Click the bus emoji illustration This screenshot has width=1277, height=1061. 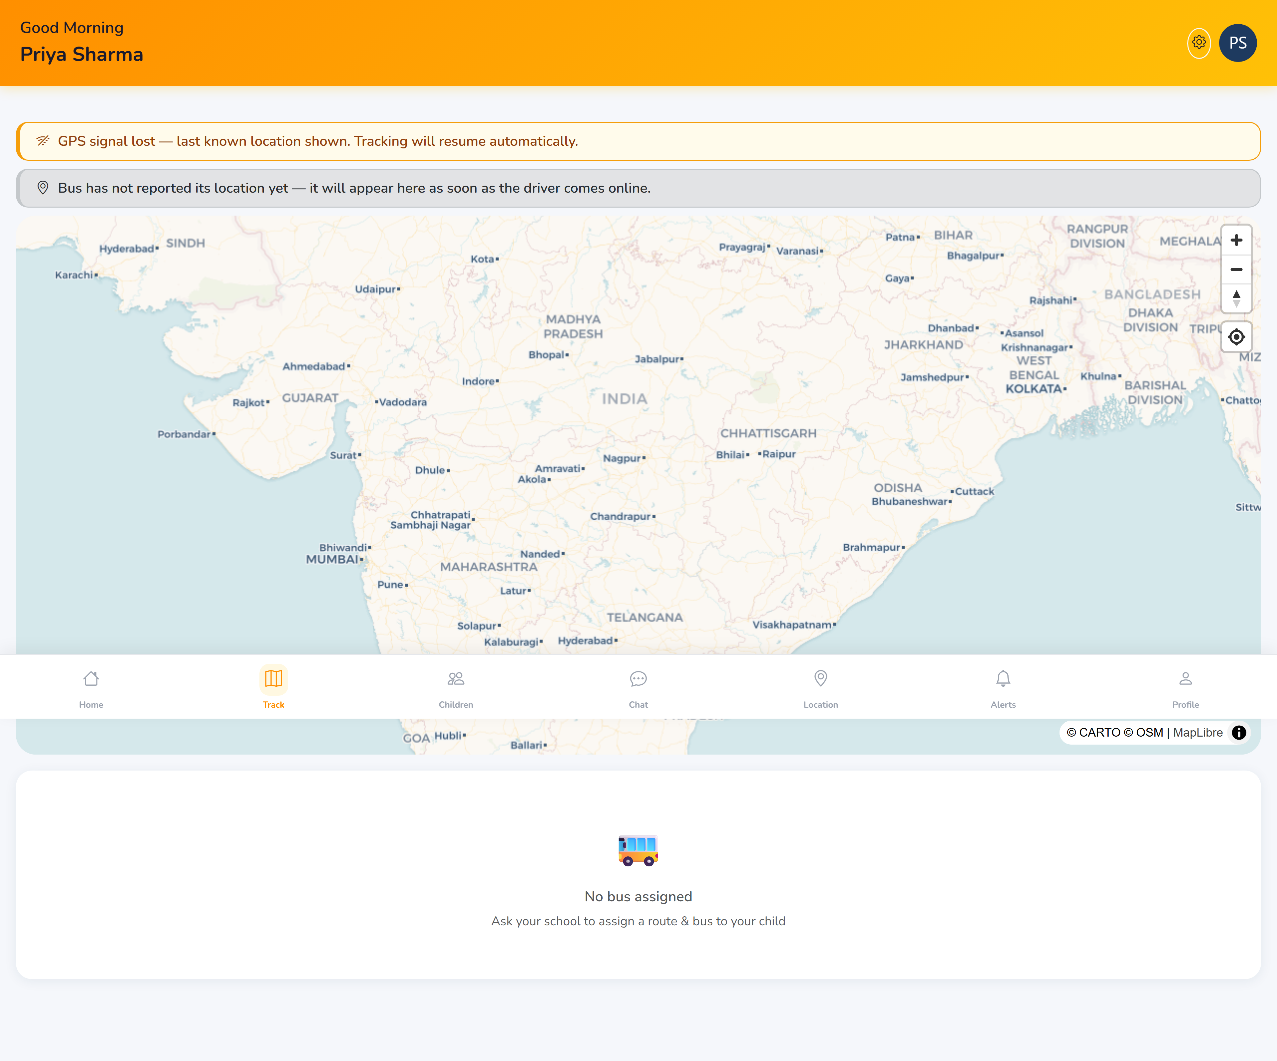pyautogui.click(x=638, y=850)
